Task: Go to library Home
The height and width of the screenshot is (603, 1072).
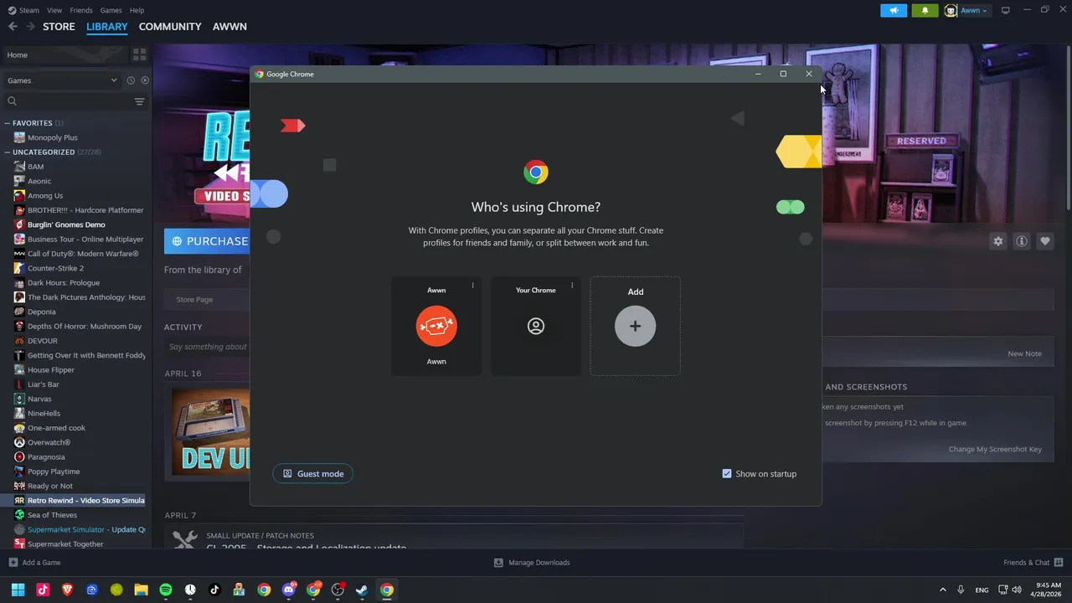Action: click(x=65, y=54)
